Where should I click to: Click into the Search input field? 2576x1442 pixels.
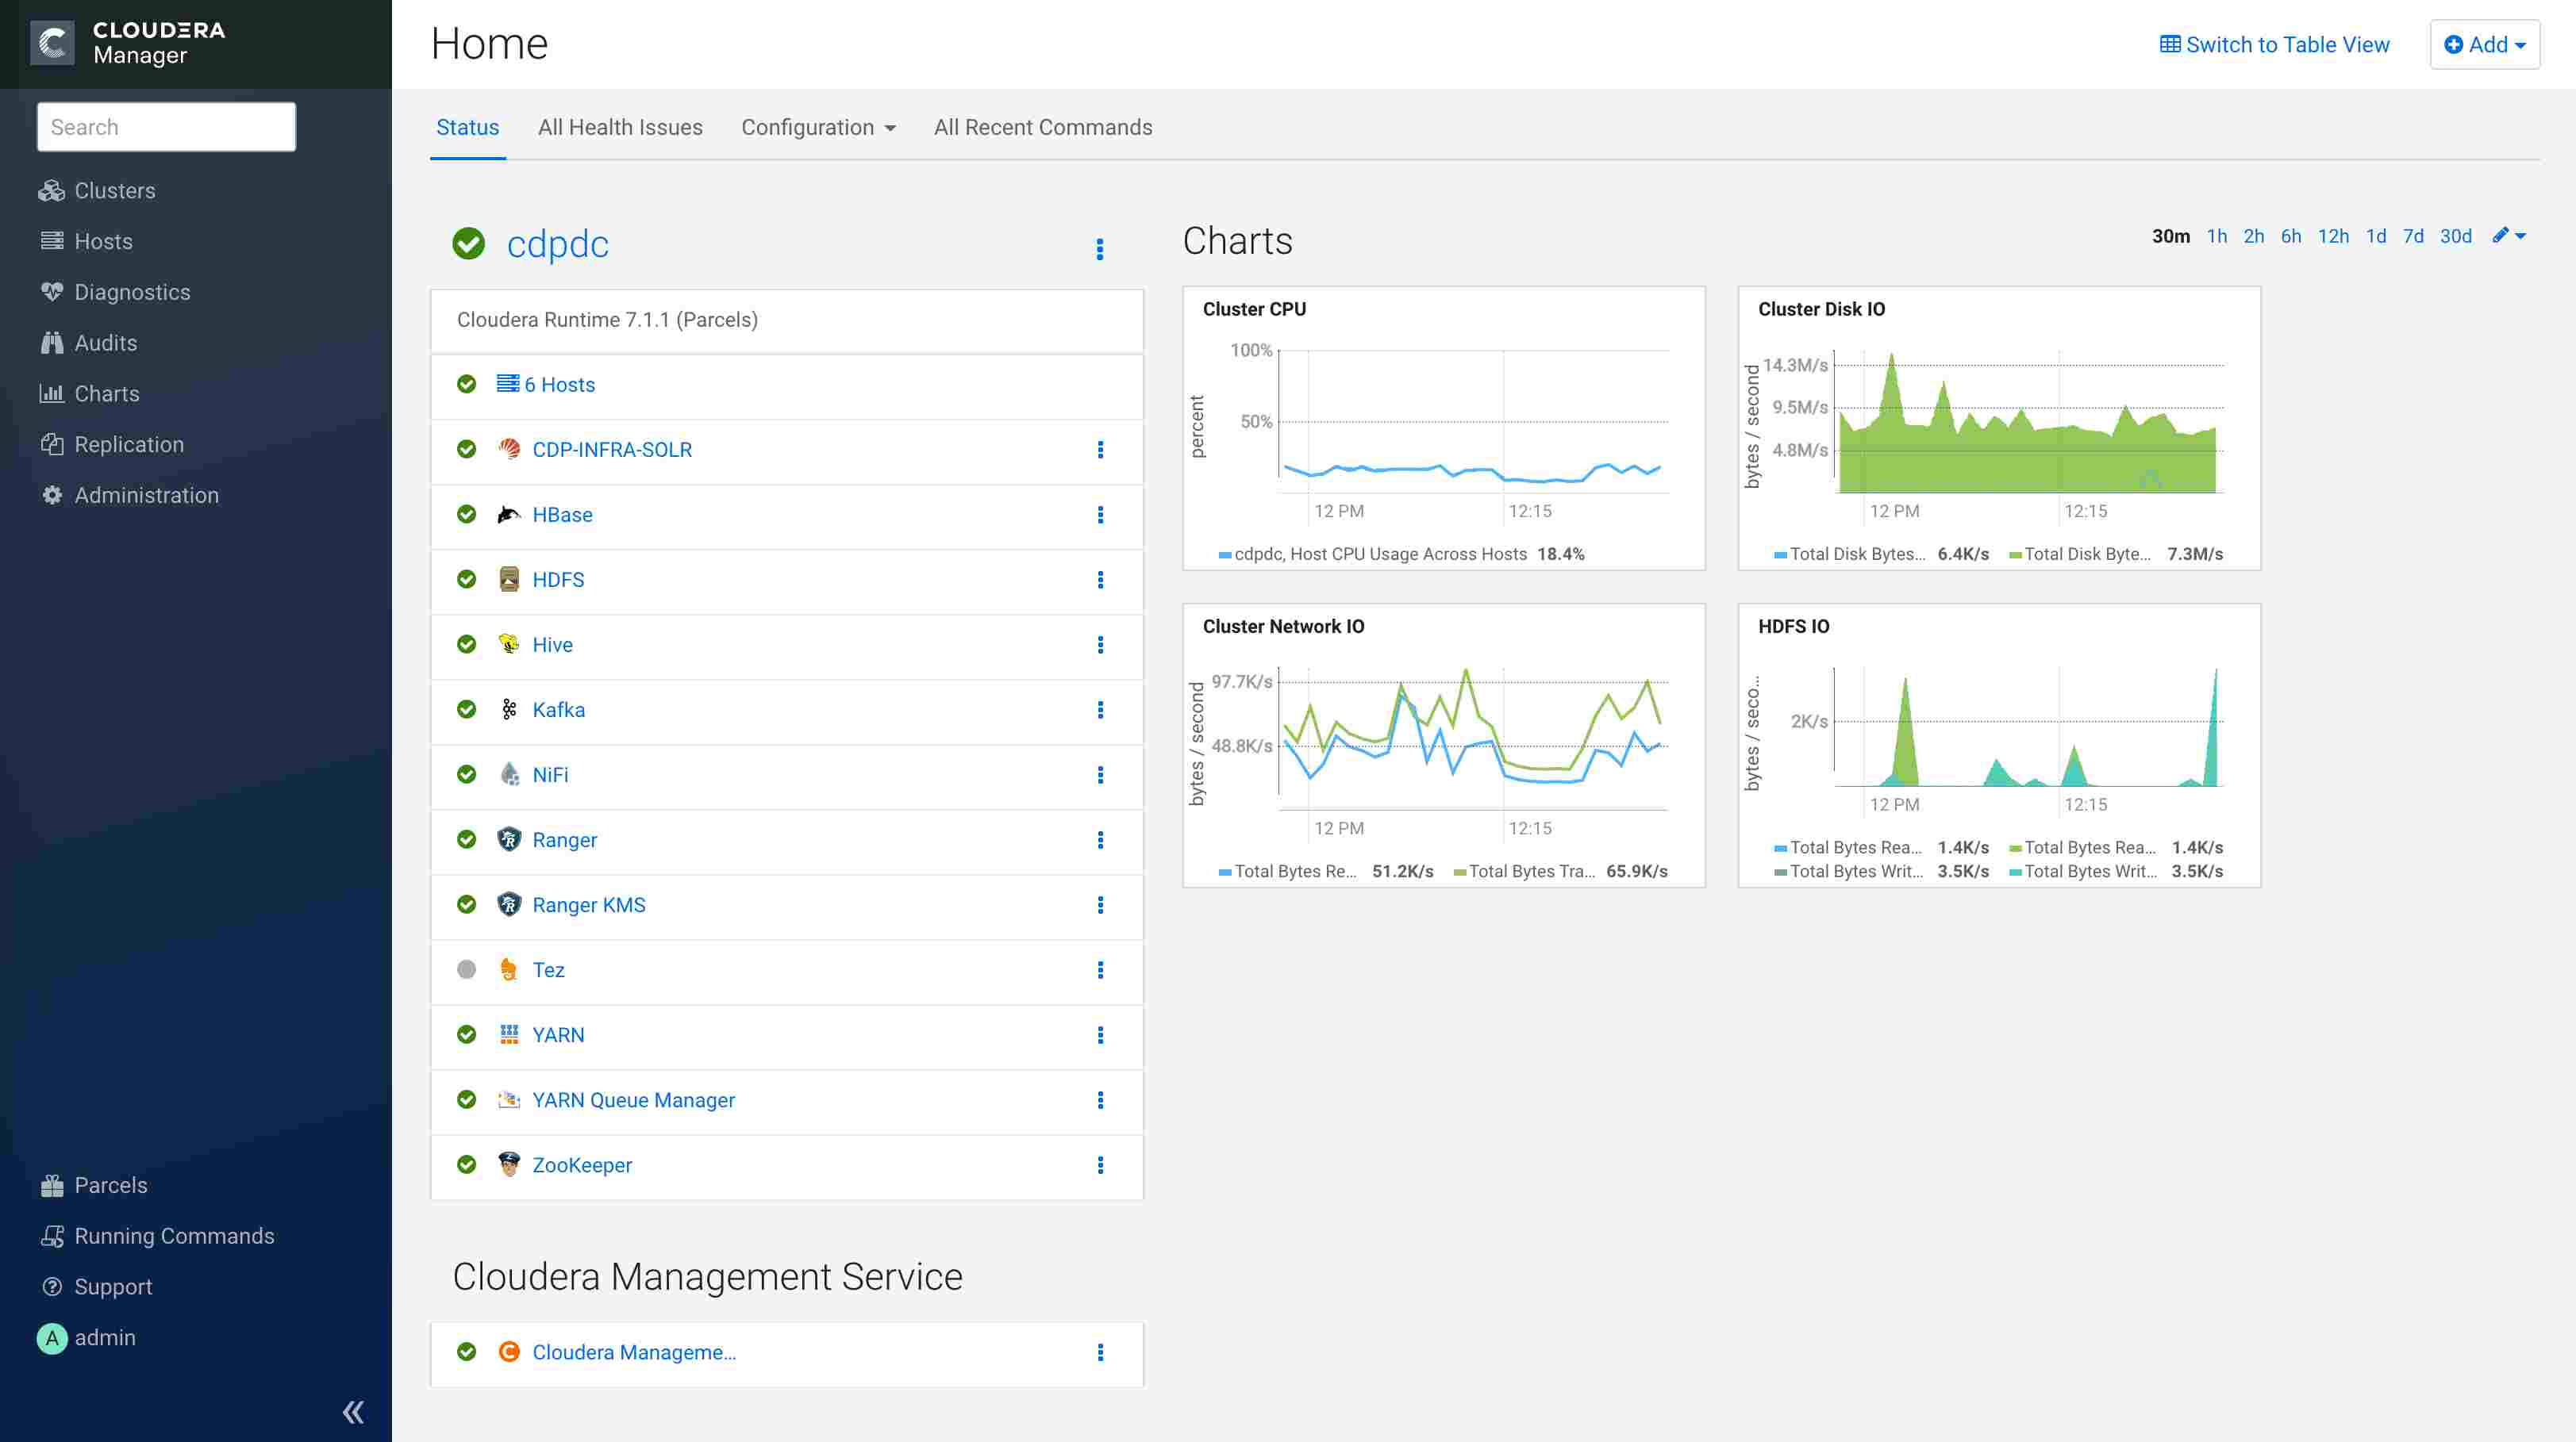[x=166, y=127]
